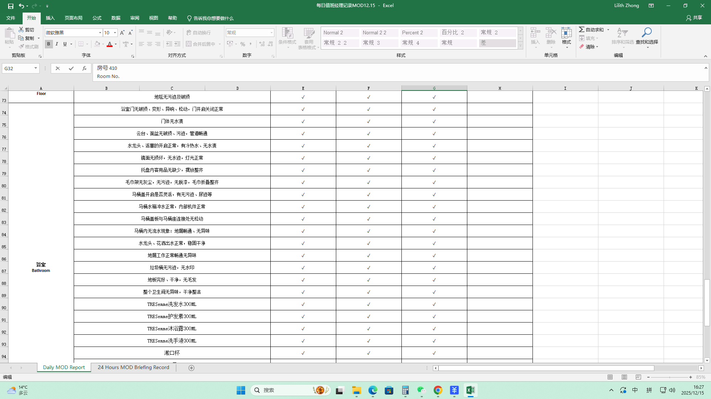The width and height of the screenshot is (711, 399).
Task: Add a new sheet with plus icon
Action: click(x=191, y=368)
